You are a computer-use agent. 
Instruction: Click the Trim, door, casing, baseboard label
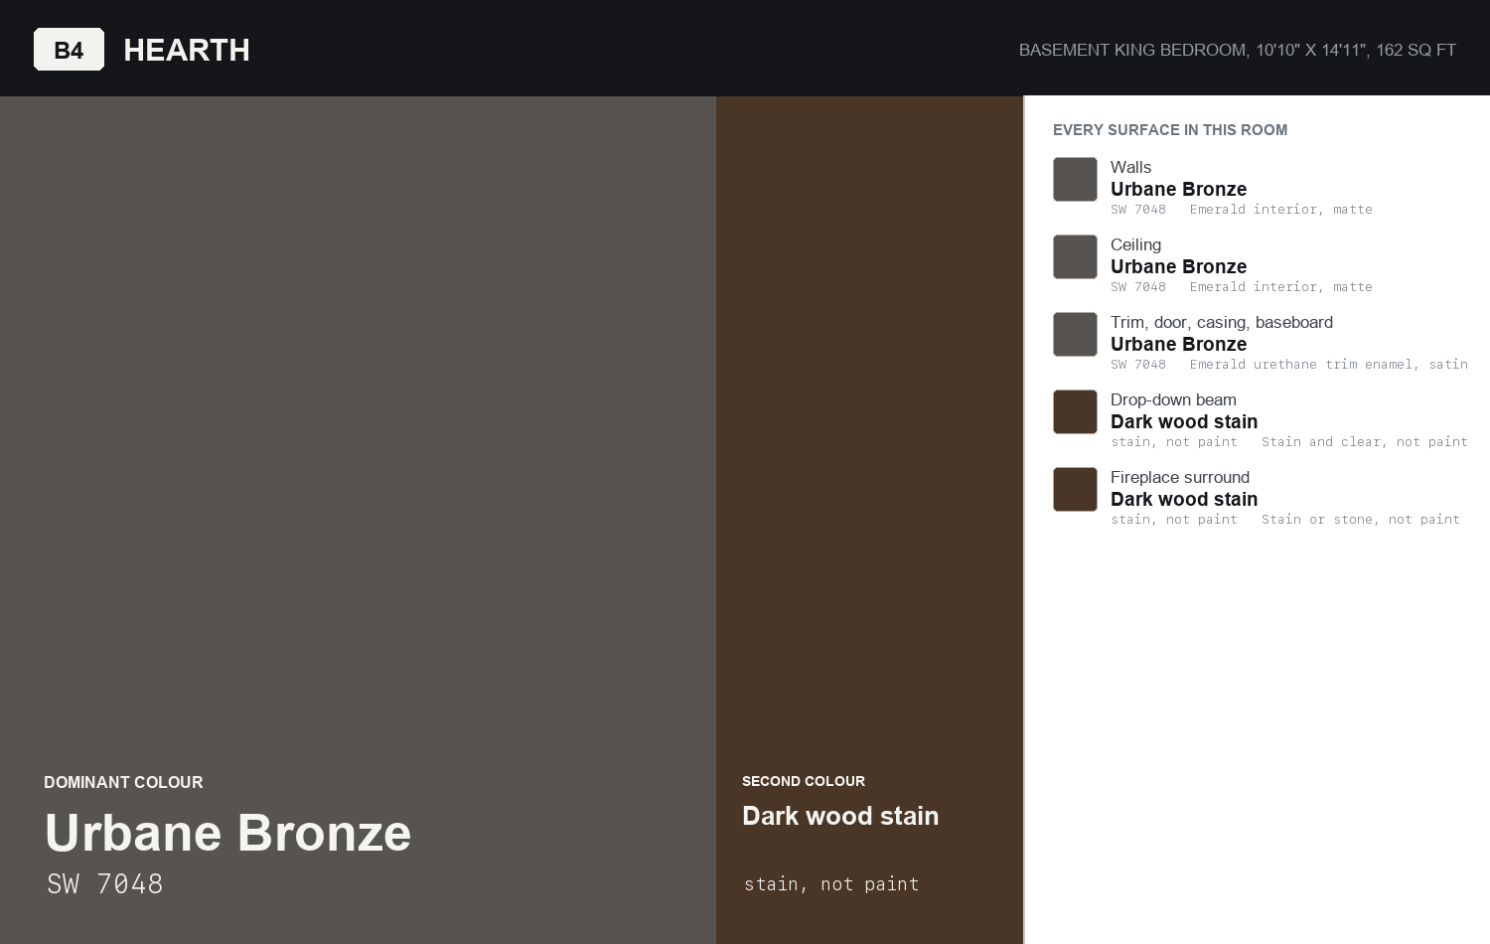pyautogui.click(x=1222, y=322)
